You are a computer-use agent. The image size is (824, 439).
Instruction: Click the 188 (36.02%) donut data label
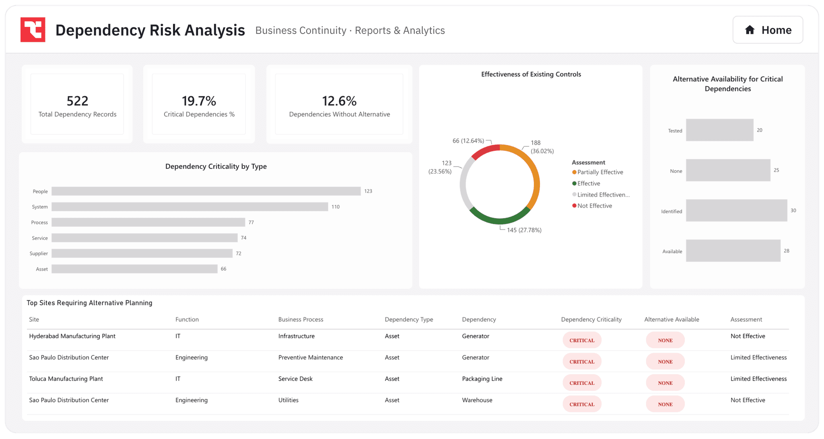click(542, 147)
